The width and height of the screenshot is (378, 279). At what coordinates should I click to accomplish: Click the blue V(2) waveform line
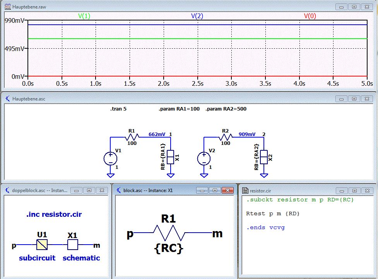[197, 25]
